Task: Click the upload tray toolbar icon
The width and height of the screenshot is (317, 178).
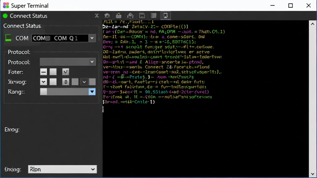Action: [119, 15]
